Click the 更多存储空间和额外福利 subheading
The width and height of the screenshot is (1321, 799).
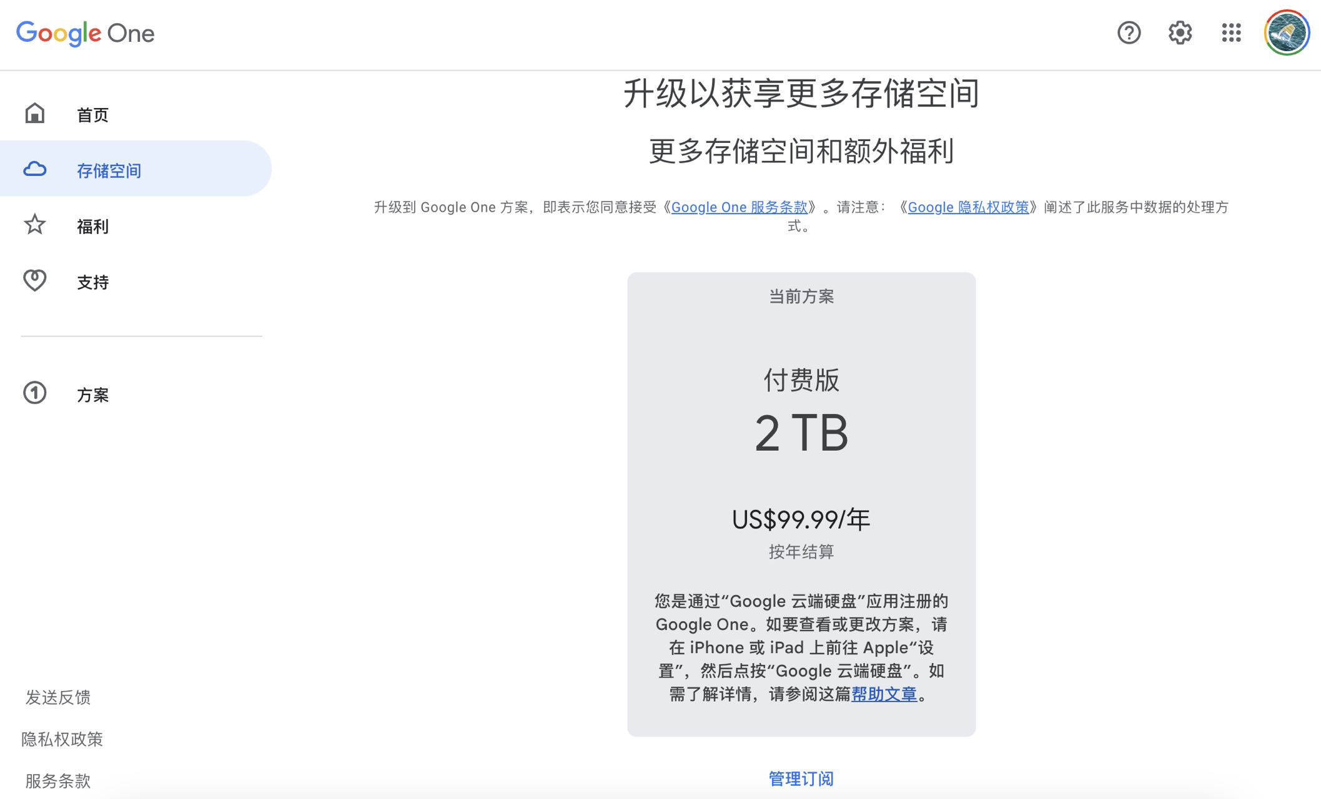coord(801,151)
